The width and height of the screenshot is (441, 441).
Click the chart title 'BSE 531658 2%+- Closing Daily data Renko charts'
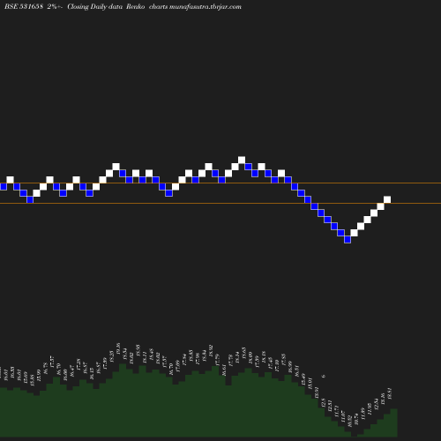click(x=86, y=7)
